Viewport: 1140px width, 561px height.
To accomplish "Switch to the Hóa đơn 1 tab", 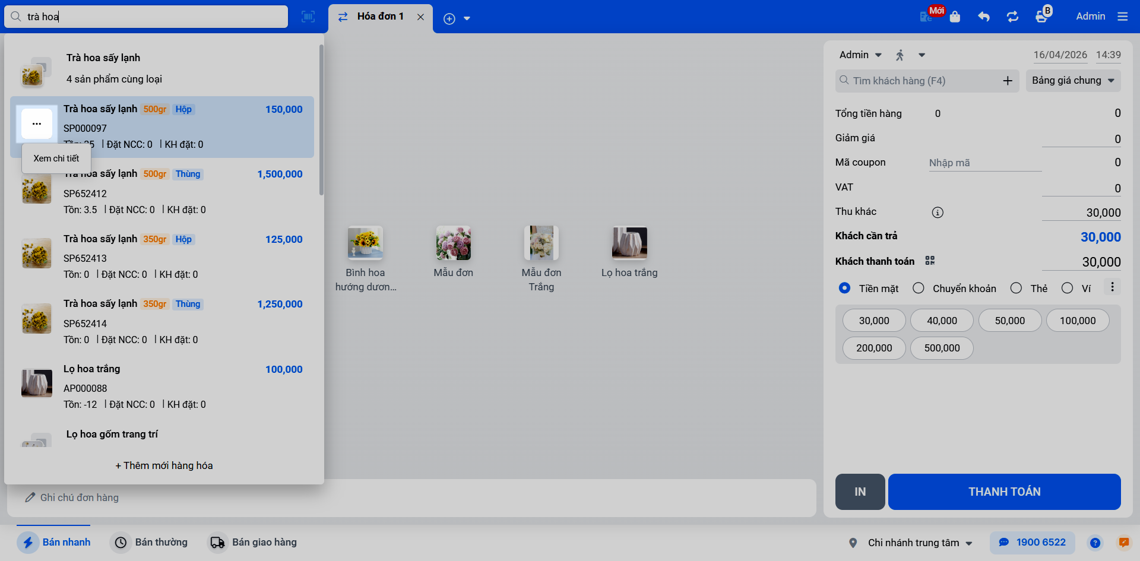I will (380, 17).
